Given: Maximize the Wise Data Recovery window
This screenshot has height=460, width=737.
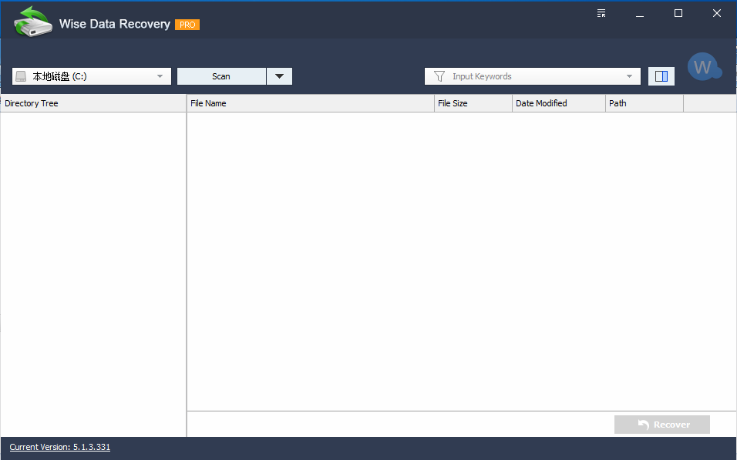Looking at the screenshot, I should (x=678, y=13).
